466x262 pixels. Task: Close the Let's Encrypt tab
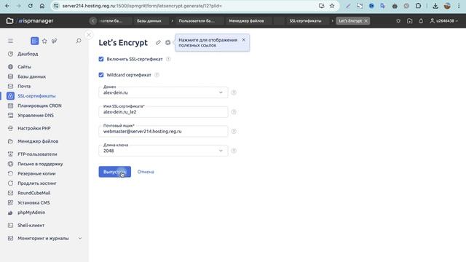click(366, 21)
